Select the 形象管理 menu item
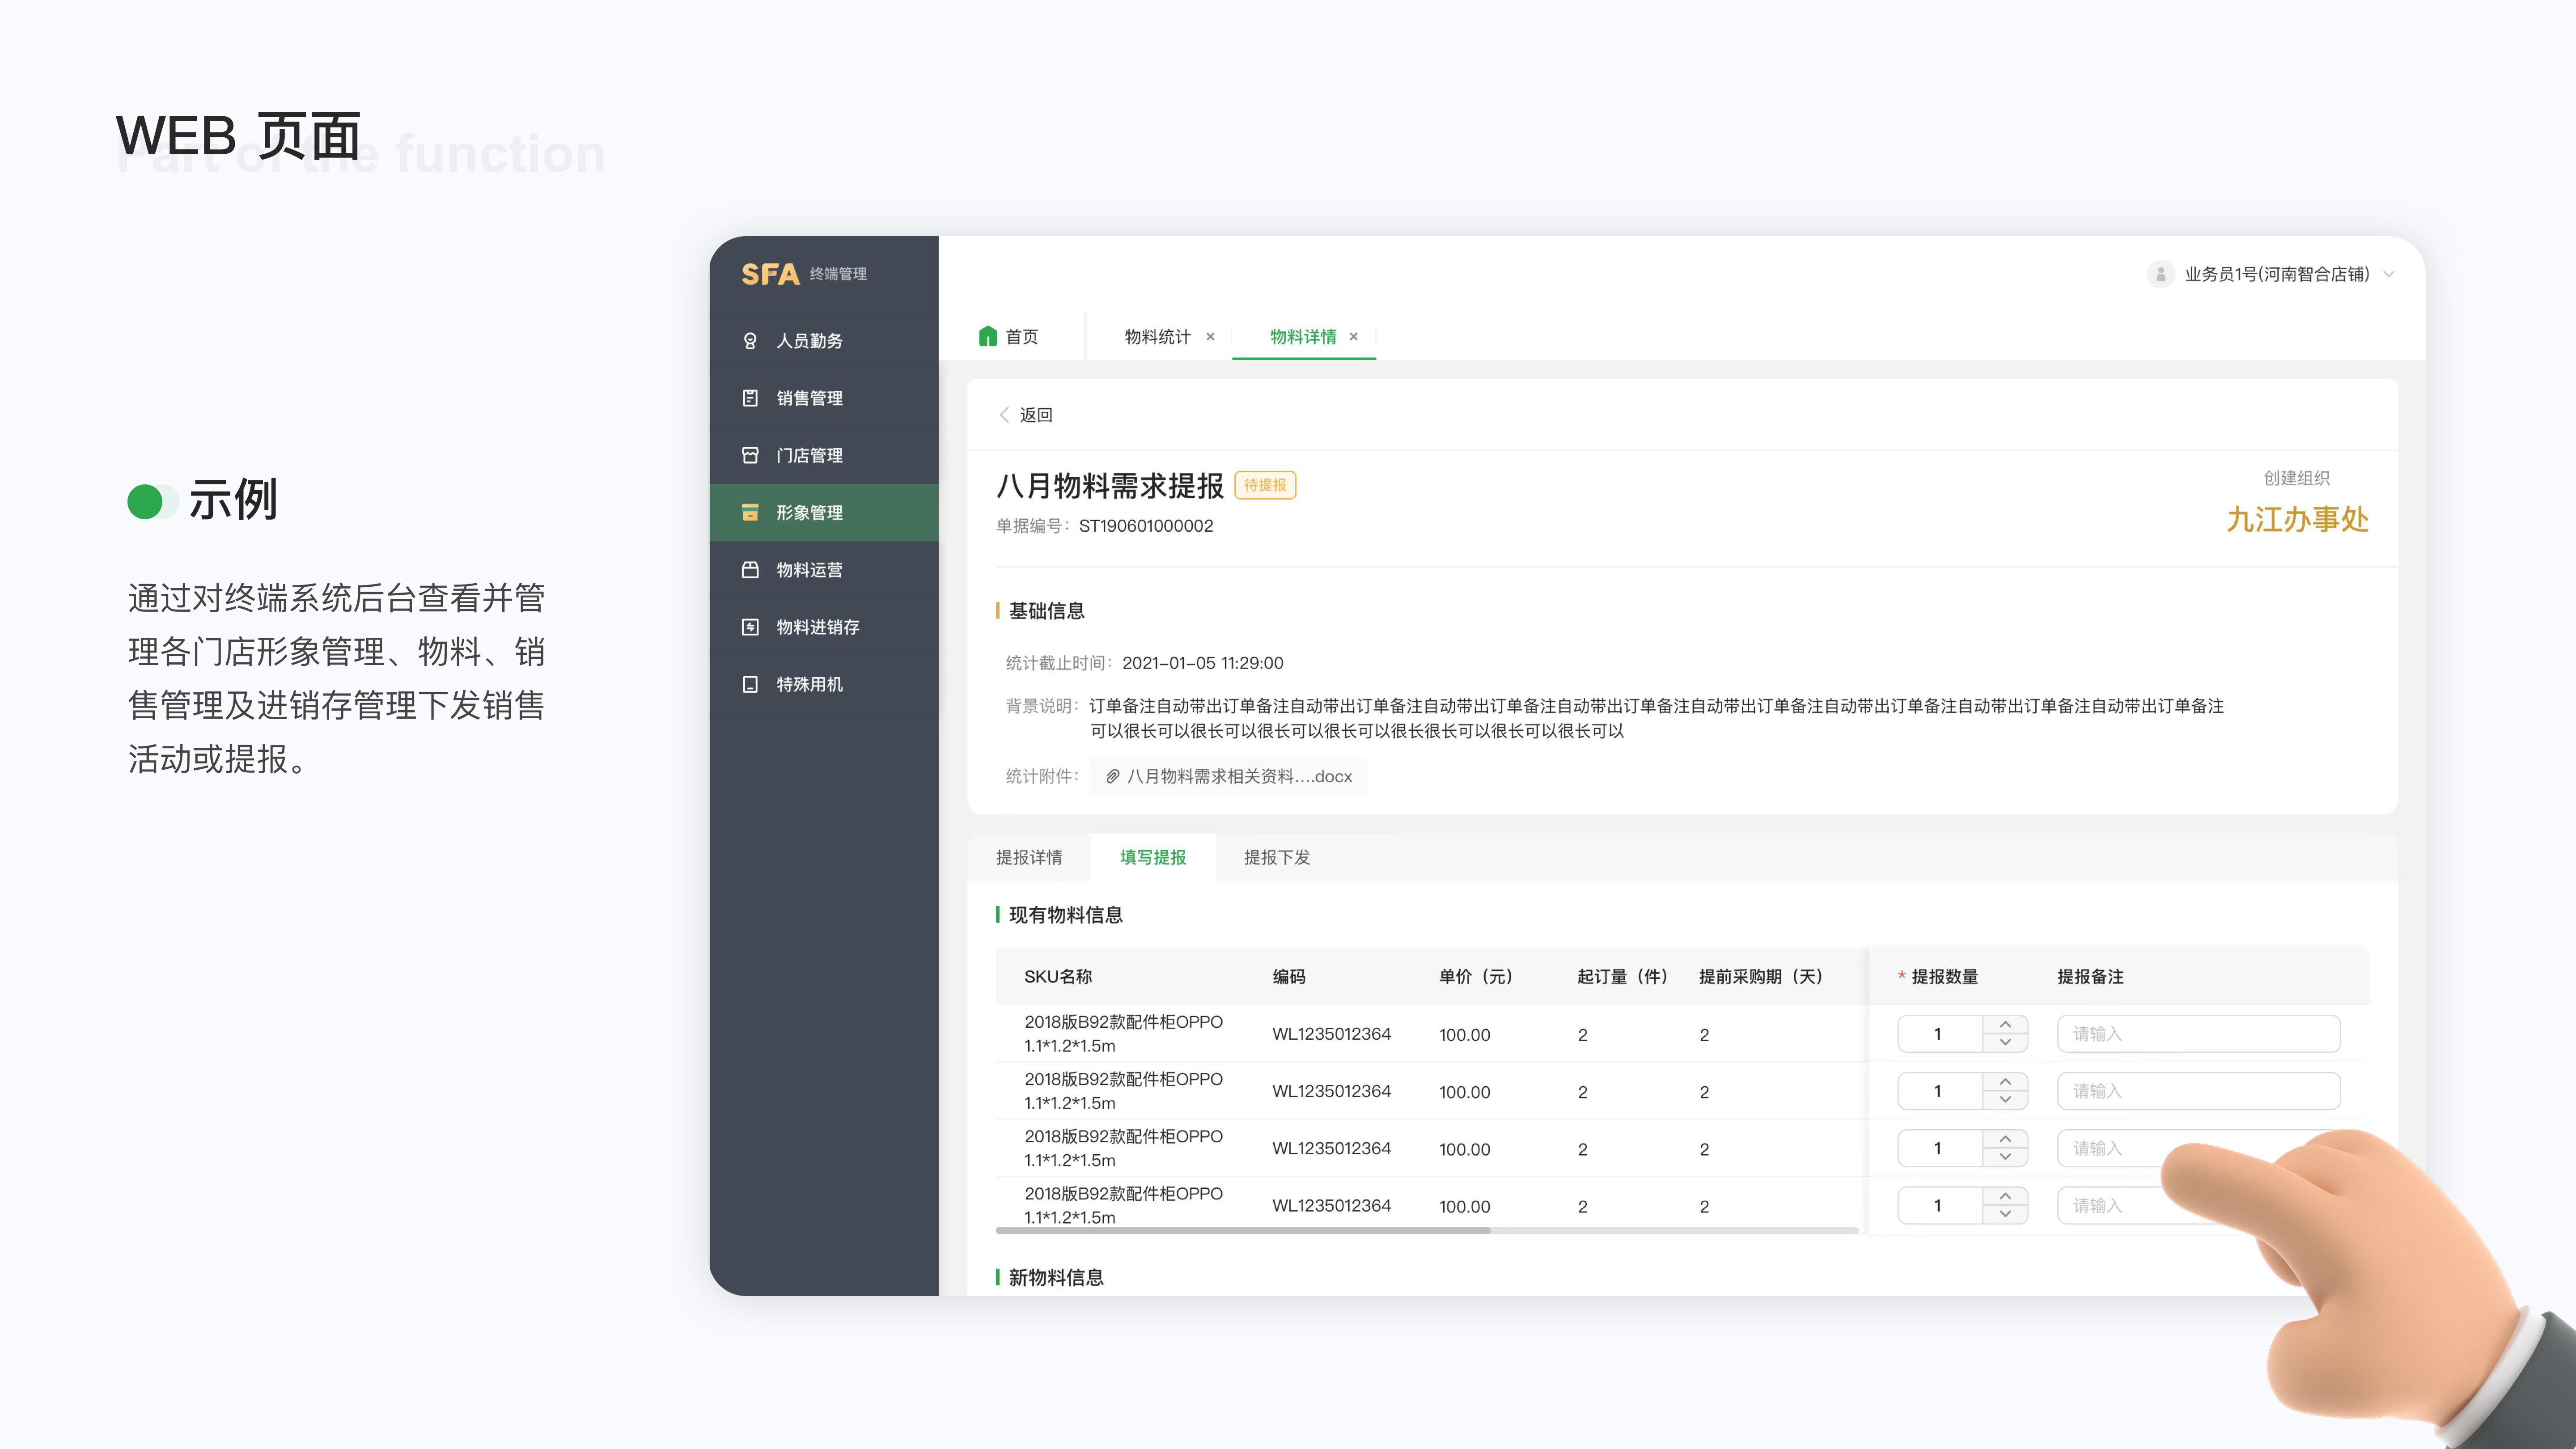 [x=824, y=513]
